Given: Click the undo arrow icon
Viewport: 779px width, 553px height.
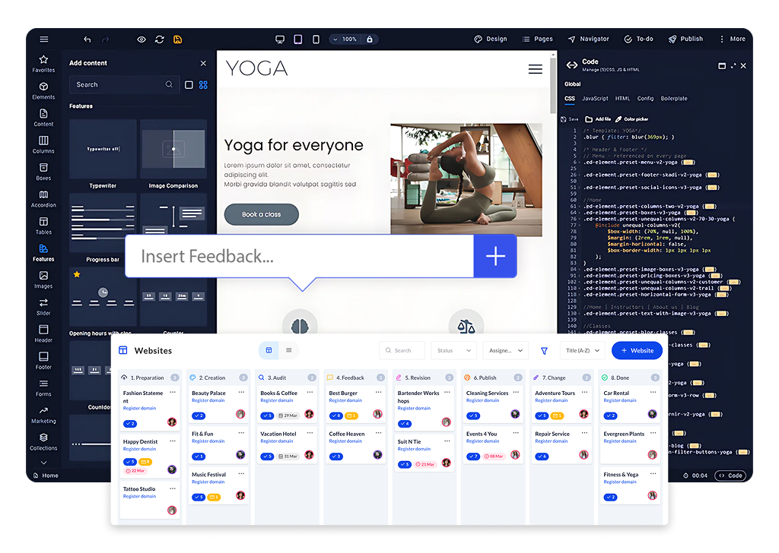Looking at the screenshot, I should [87, 39].
